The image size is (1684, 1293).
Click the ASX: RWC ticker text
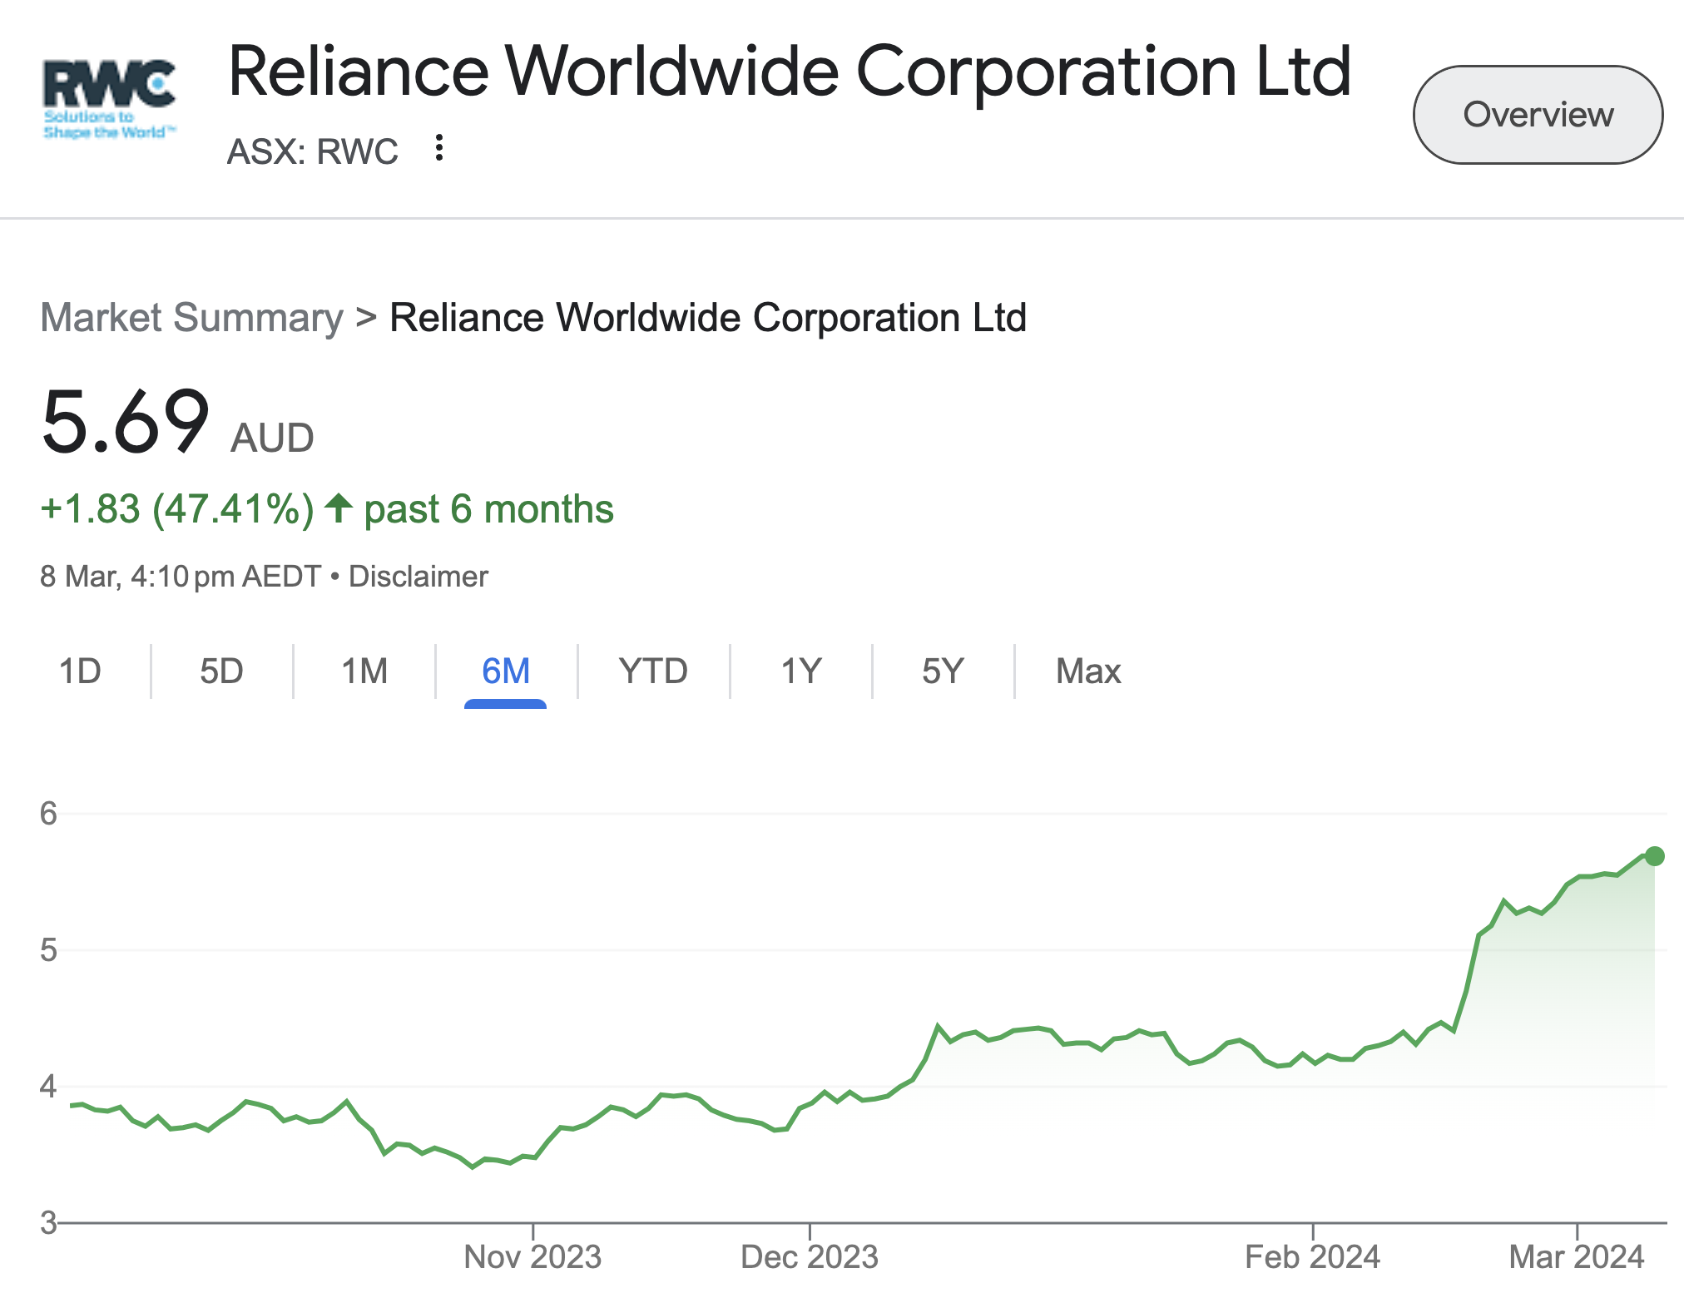click(x=313, y=151)
